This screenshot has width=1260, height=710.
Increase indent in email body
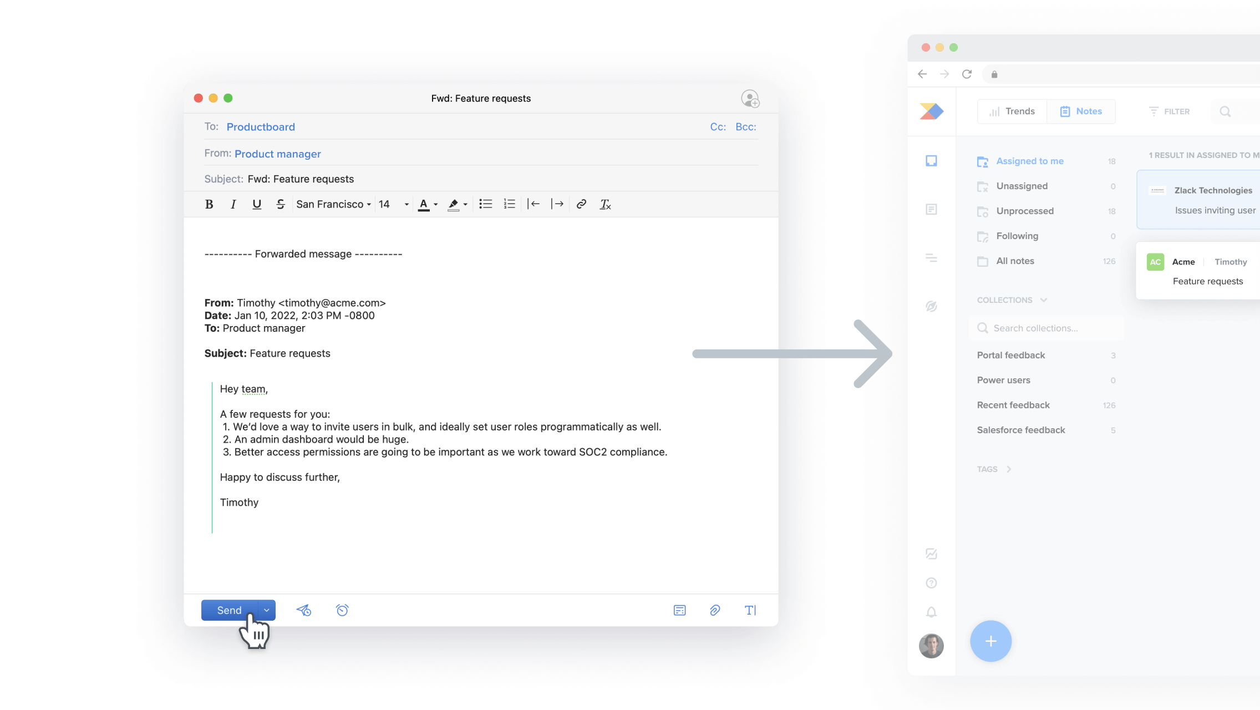[557, 204]
